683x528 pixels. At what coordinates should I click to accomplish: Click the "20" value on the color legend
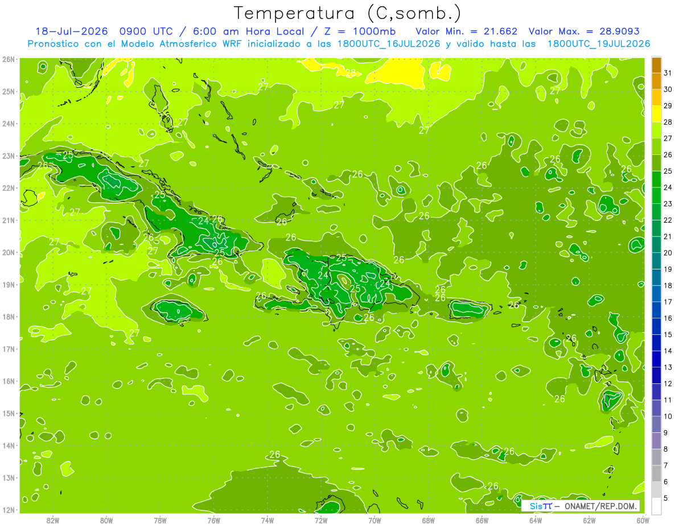point(668,253)
